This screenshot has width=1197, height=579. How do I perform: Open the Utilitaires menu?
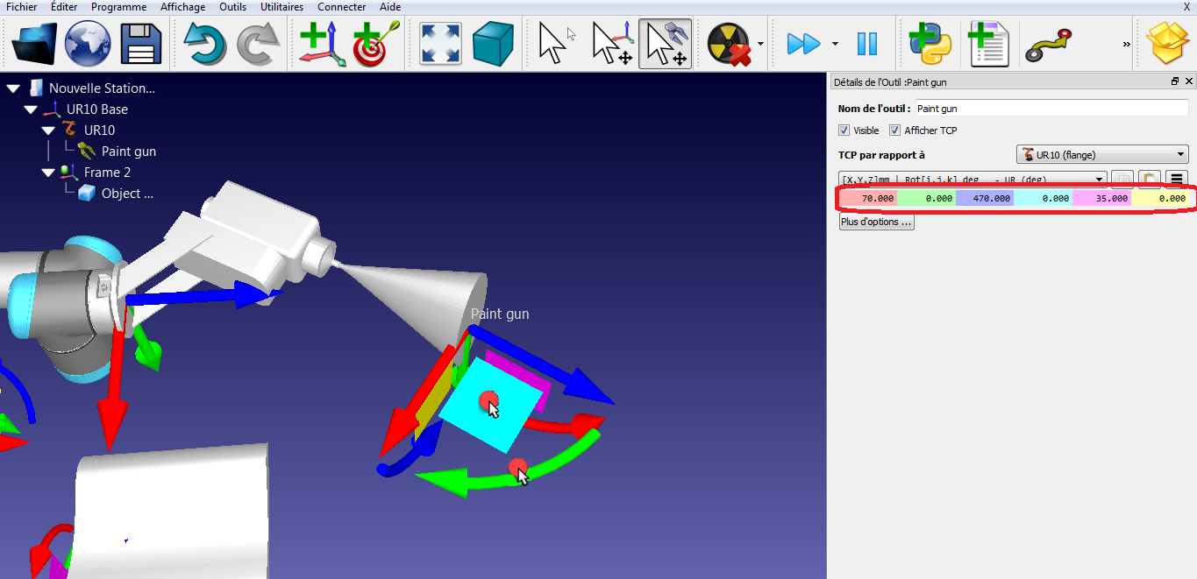(x=281, y=7)
